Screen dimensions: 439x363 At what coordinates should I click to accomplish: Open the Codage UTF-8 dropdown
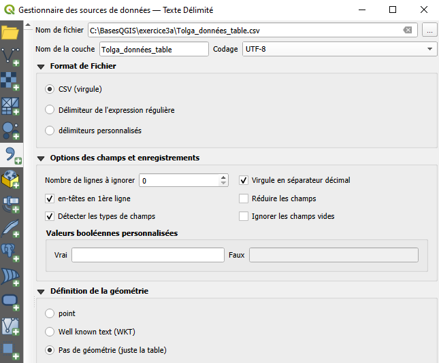339,49
